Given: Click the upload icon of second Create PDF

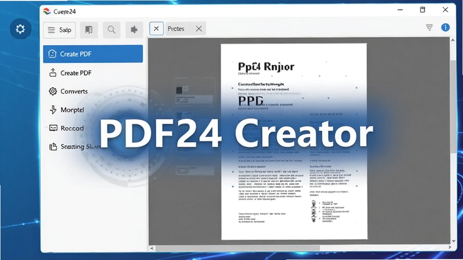Looking at the screenshot, I should 53,73.
